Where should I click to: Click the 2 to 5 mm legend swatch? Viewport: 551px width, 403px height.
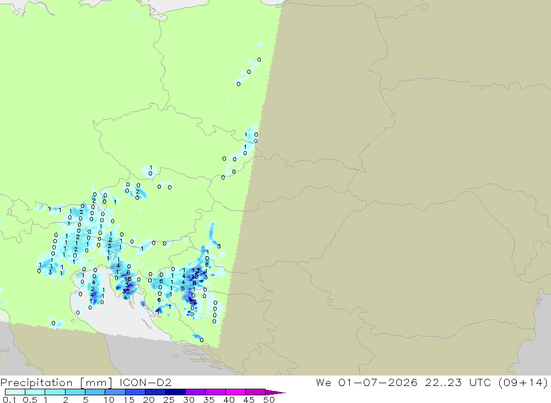(x=75, y=392)
